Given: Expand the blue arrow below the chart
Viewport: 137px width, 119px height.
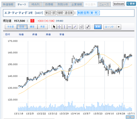Looking at the screenshot, I should pyautogui.click(x=130, y=117).
